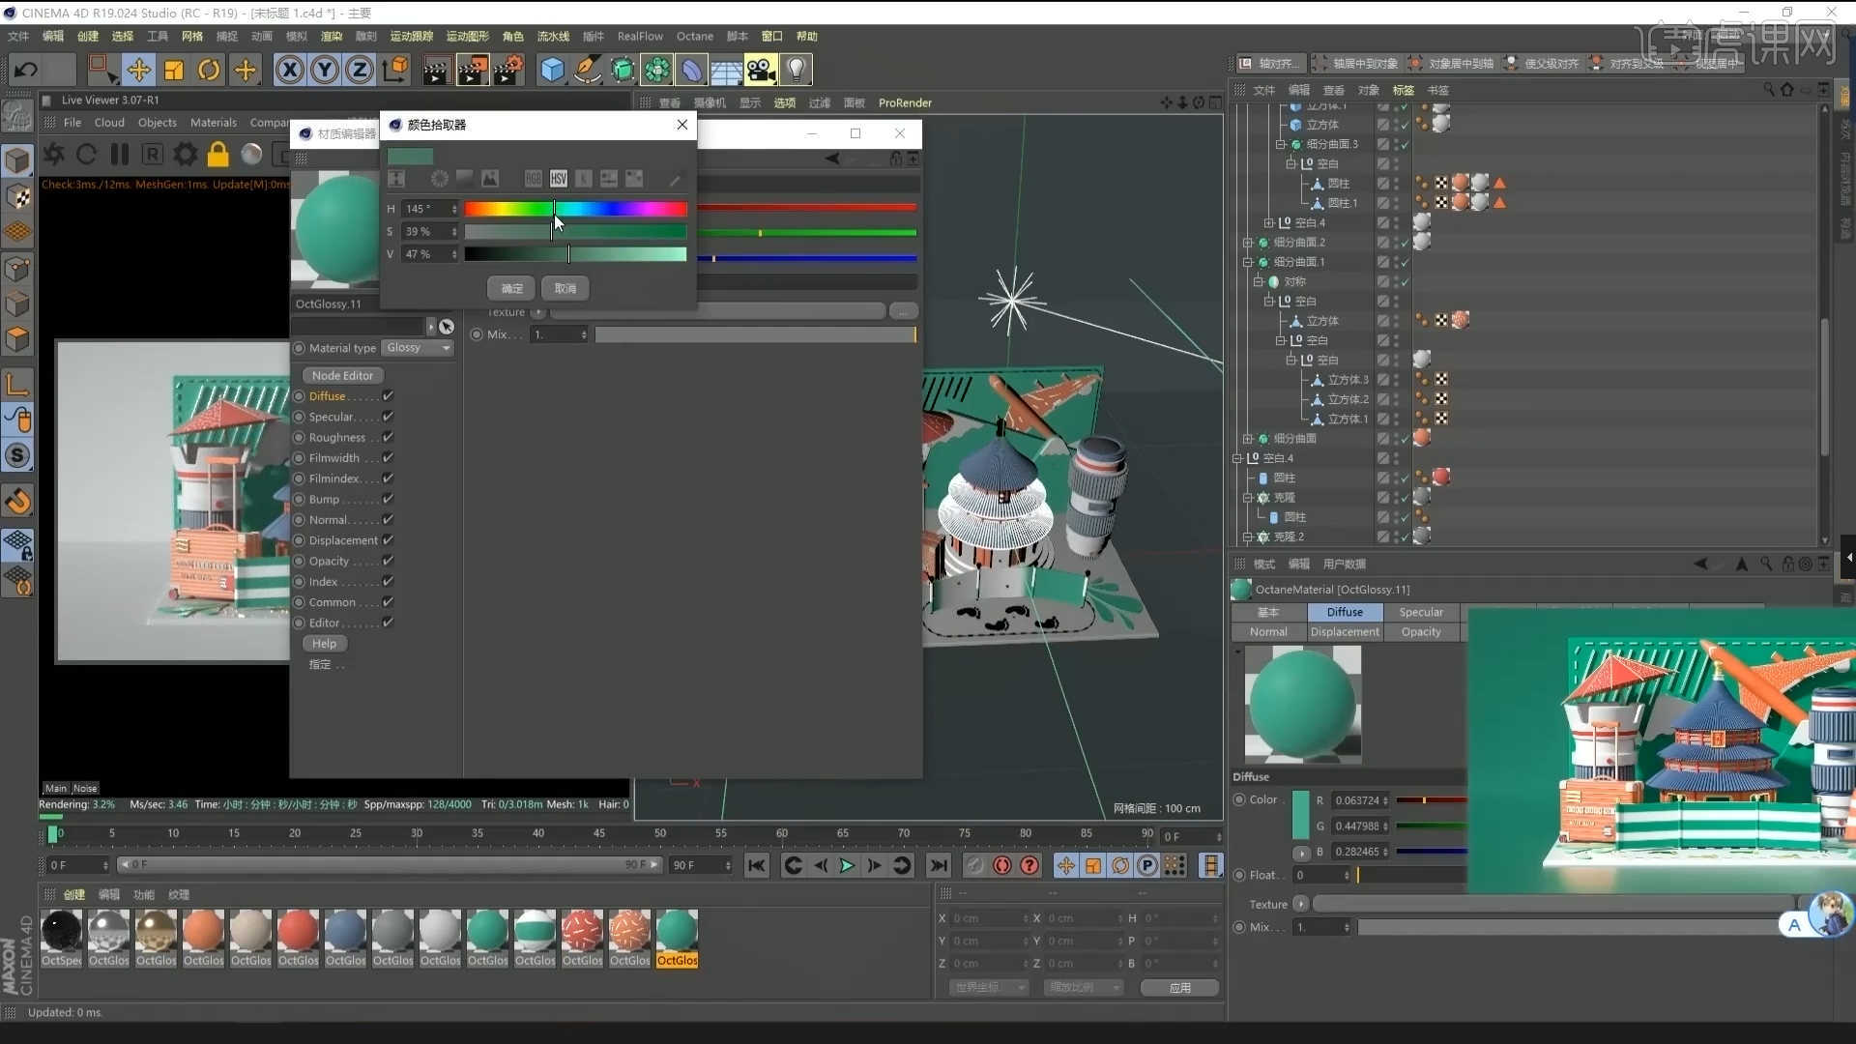Screen dimensions: 1856x1044
Task: Click the Rotate tool icon
Action: click(209, 70)
